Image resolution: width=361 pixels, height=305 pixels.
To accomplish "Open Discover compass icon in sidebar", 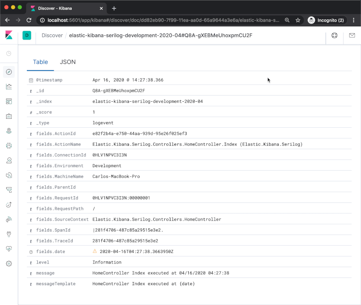I will (x=9, y=72).
